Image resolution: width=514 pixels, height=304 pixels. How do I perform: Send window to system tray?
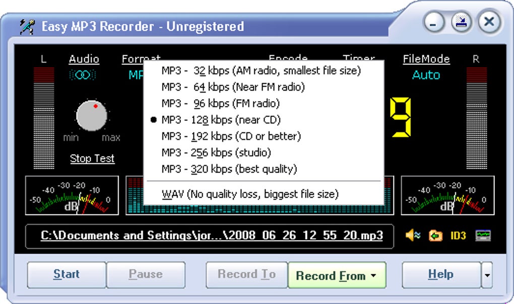pyautogui.click(x=462, y=22)
